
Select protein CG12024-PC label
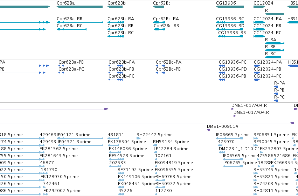[268, 76]
